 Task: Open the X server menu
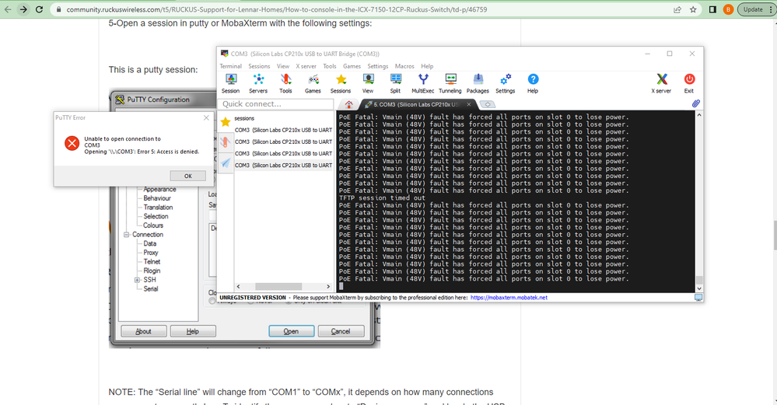(306, 66)
